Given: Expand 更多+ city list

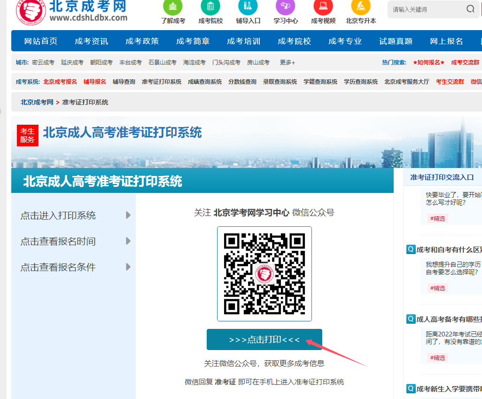Looking at the screenshot, I should [288, 63].
